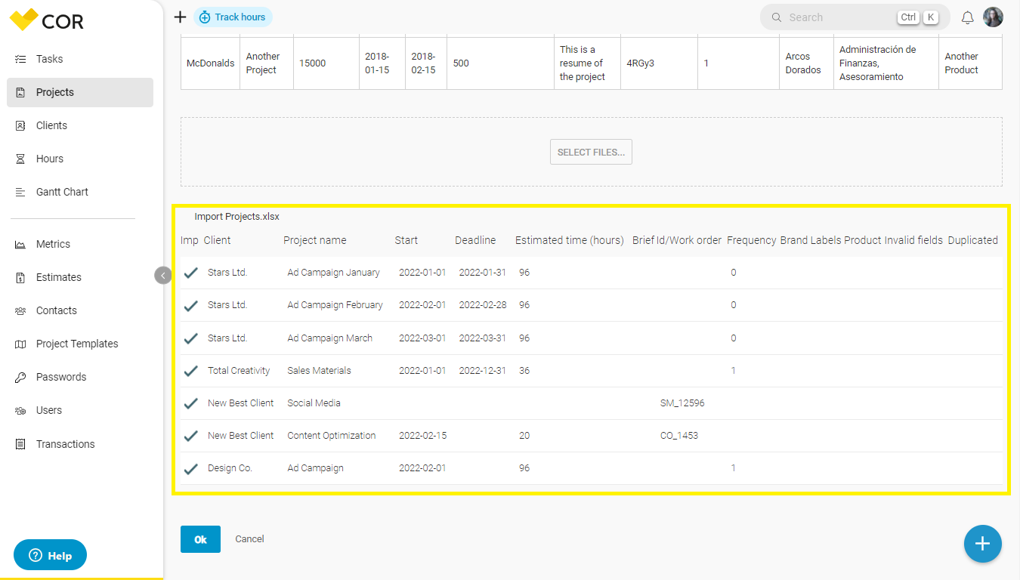1020x580 pixels.
Task: Click the floating add button
Action: point(982,543)
